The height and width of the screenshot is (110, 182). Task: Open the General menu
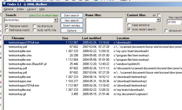click(9, 9)
